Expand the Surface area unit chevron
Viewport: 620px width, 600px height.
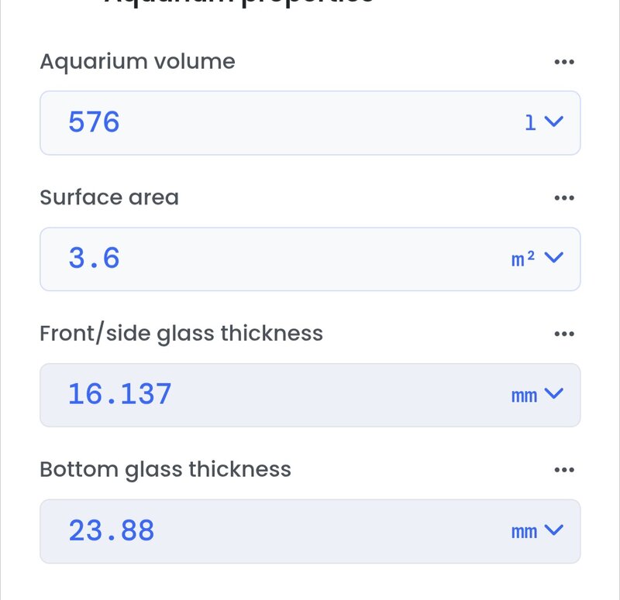point(553,258)
